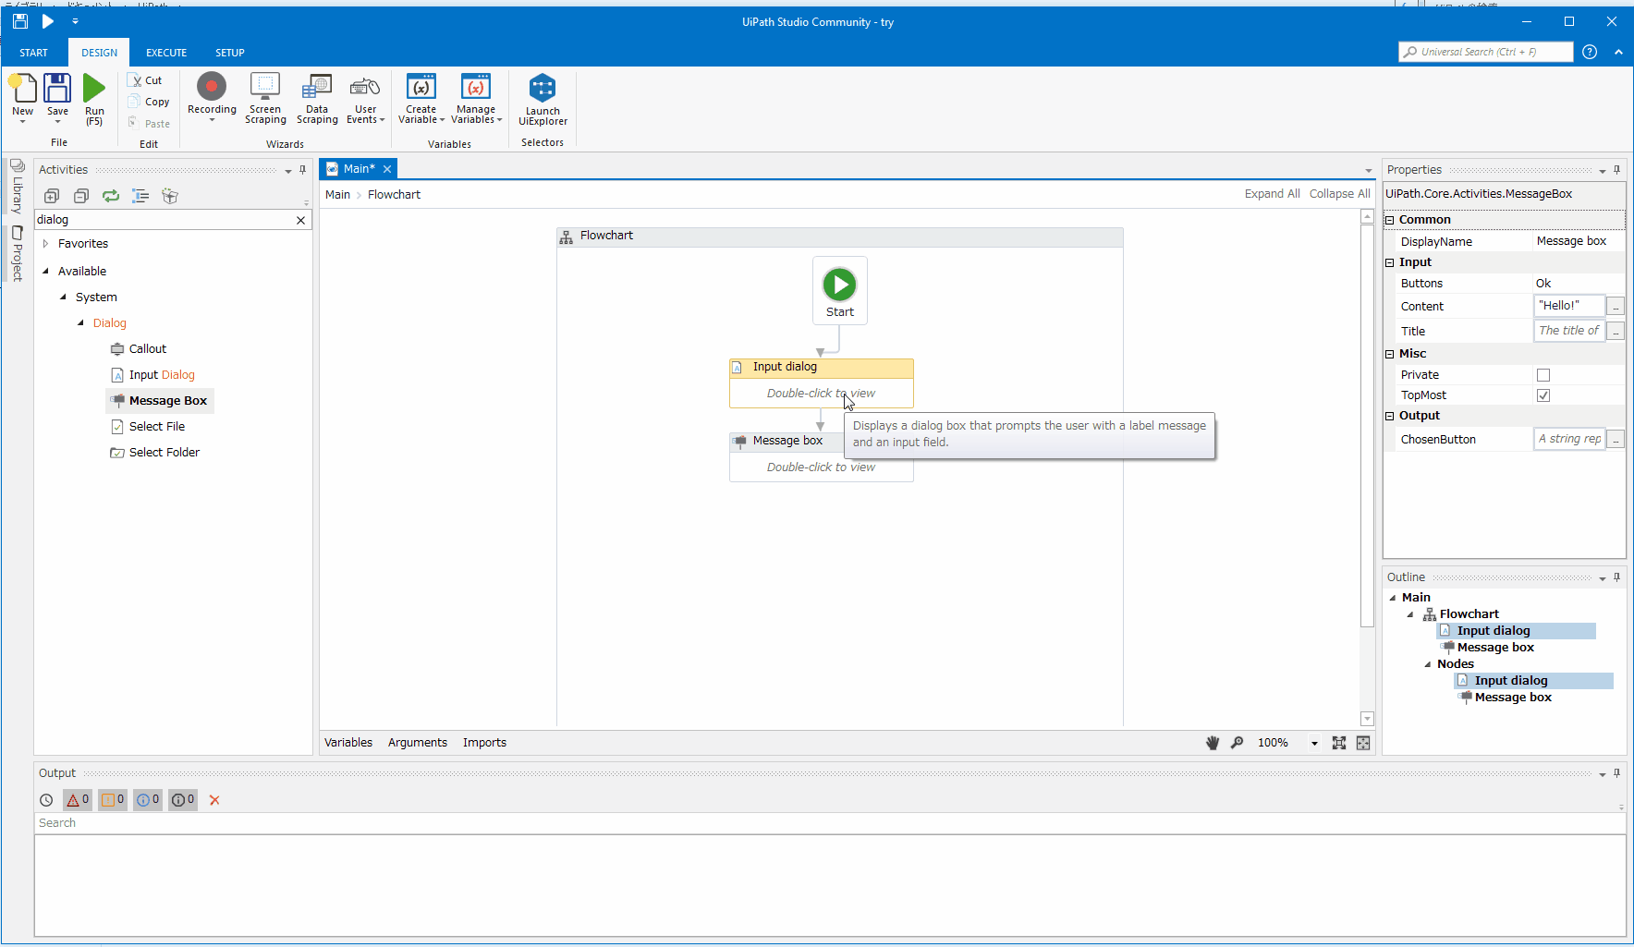This screenshot has height=947, width=1634.
Task: Cut the selected activity
Action: click(x=146, y=80)
